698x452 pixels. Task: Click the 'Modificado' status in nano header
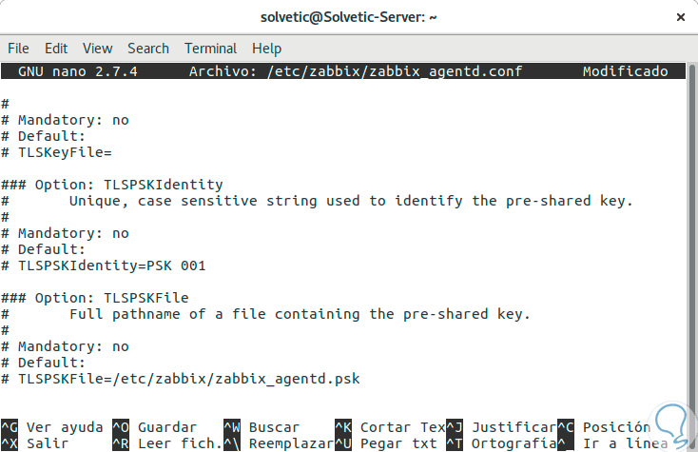coord(625,71)
